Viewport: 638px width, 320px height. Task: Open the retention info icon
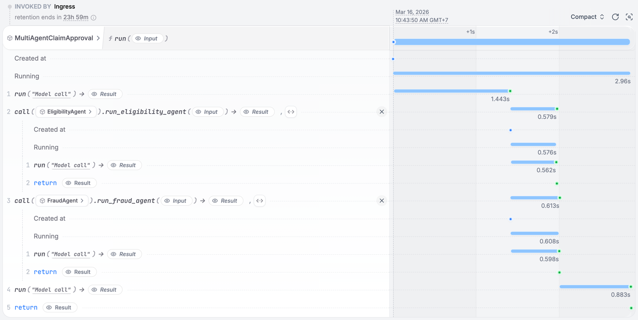[94, 17]
